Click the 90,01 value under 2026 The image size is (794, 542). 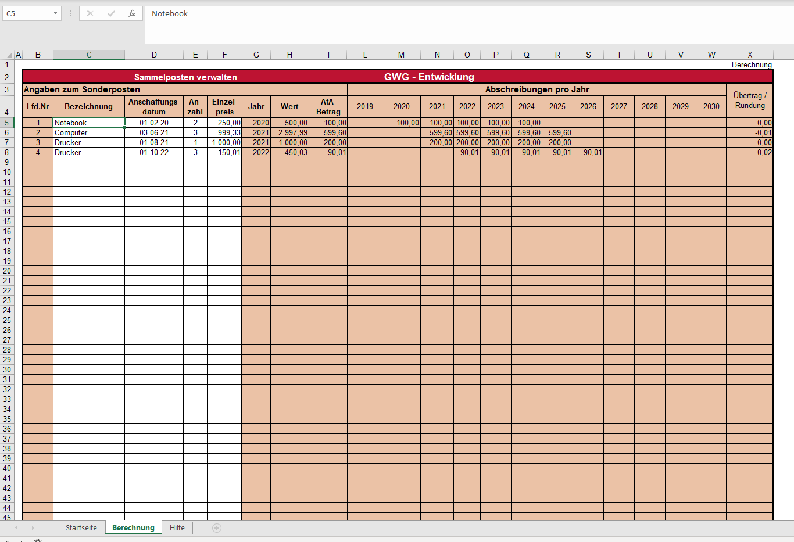pyautogui.click(x=588, y=152)
